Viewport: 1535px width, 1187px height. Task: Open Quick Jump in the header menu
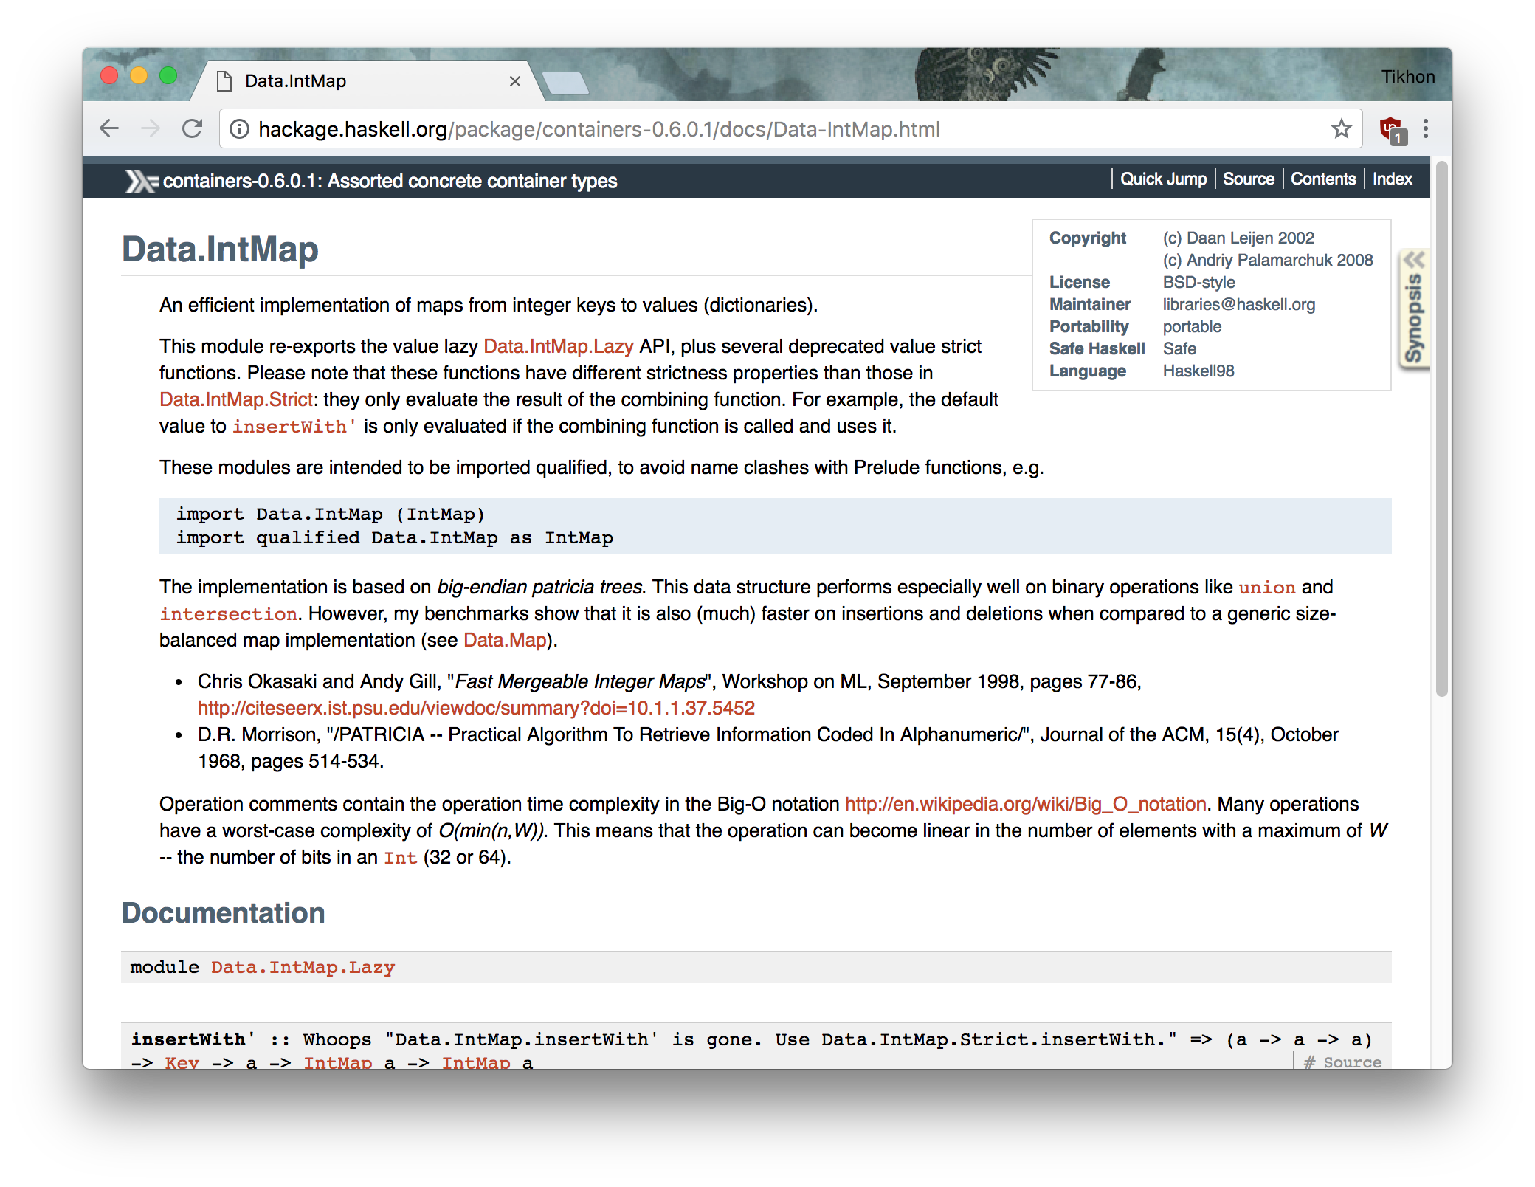(1163, 179)
